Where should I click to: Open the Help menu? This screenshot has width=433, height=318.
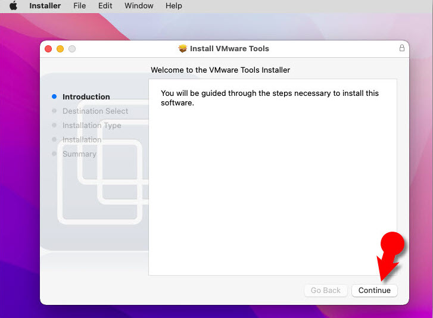pos(174,6)
